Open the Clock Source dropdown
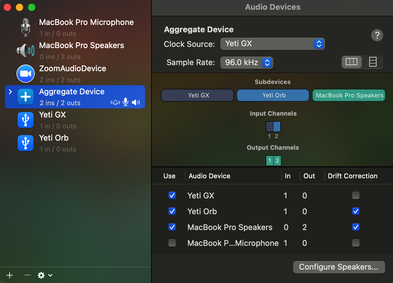Viewport: 393px width, 283px height. 273,44
